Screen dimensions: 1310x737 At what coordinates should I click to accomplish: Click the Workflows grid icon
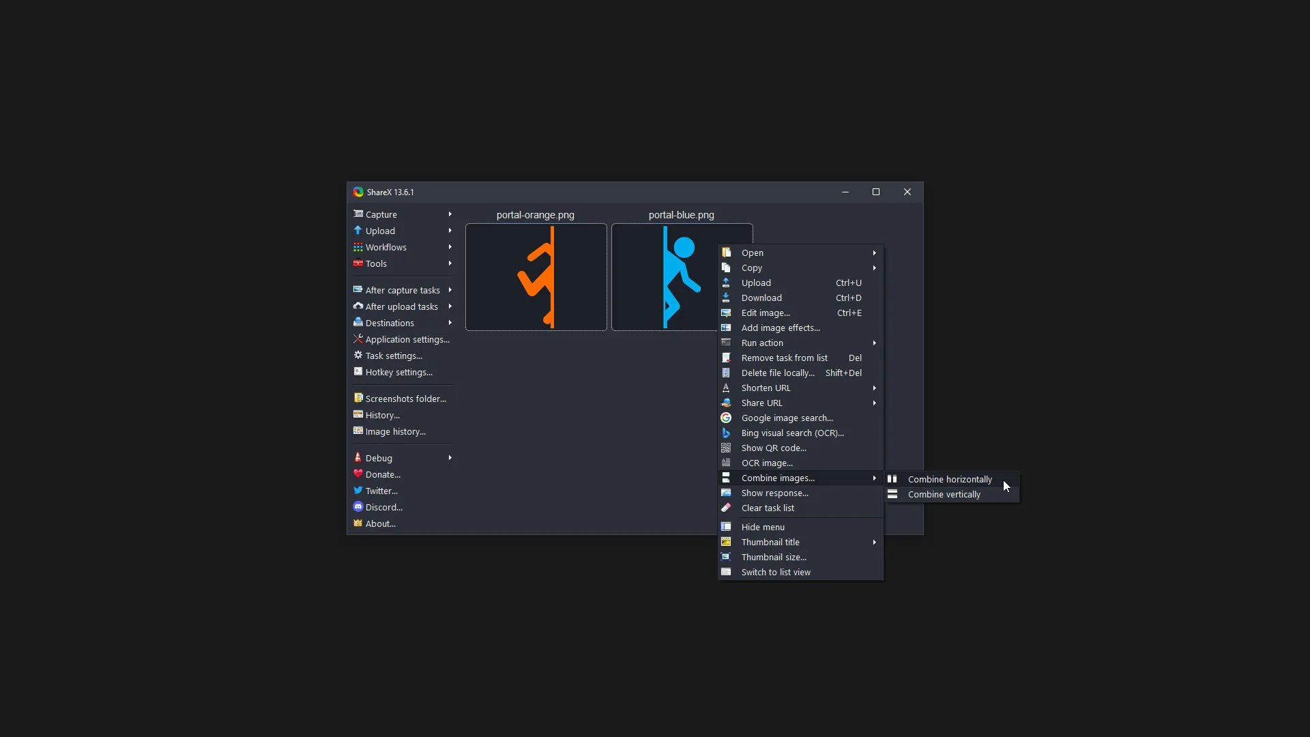(x=358, y=247)
